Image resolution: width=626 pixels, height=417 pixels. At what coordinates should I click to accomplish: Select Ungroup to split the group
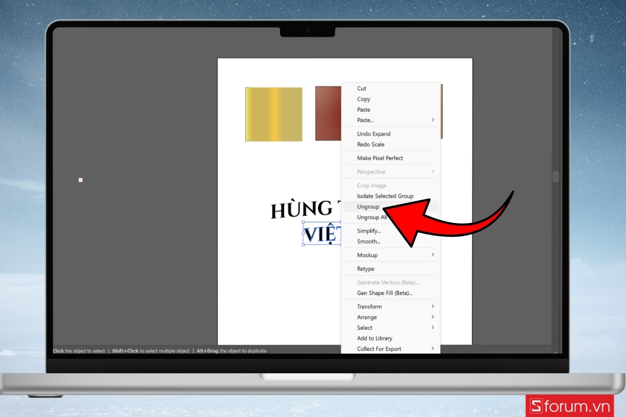368,206
